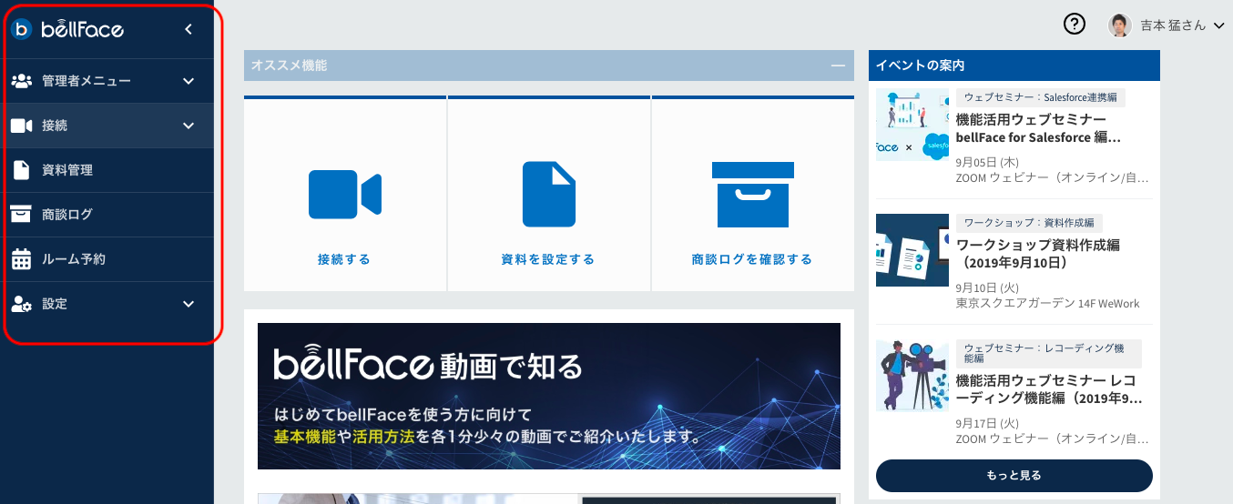Click the 9月05日 (木) date text

[x=987, y=162]
